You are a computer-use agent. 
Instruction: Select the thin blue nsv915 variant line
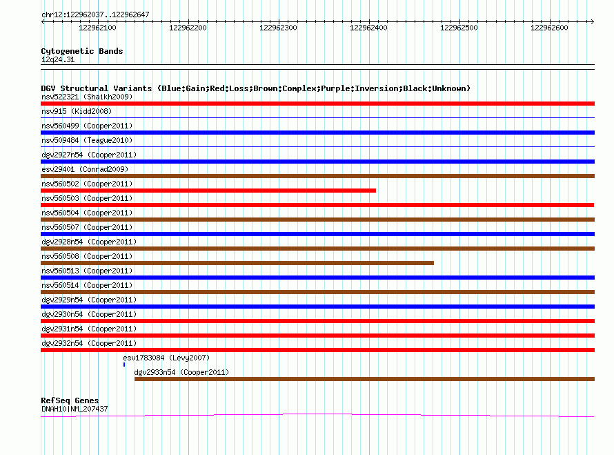pos(317,117)
